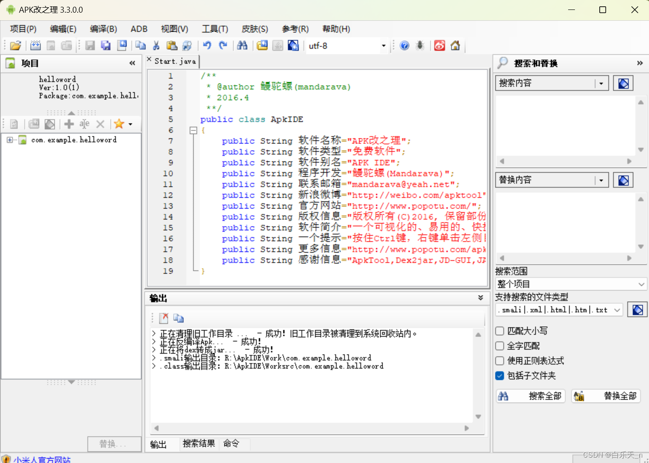
Task: Click the 替换... button under the project panel
Action: pos(114,444)
